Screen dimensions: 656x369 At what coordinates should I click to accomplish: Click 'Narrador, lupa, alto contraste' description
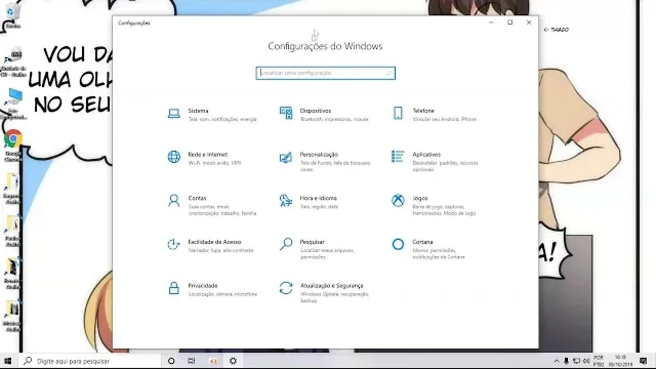pyautogui.click(x=221, y=251)
